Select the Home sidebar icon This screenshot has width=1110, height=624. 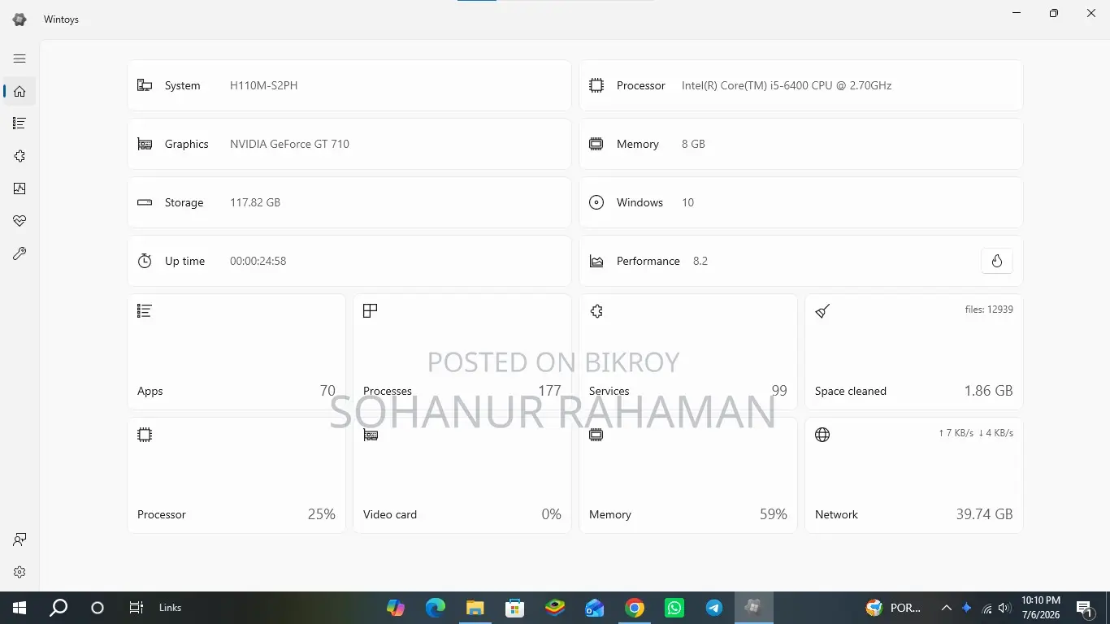tap(20, 91)
